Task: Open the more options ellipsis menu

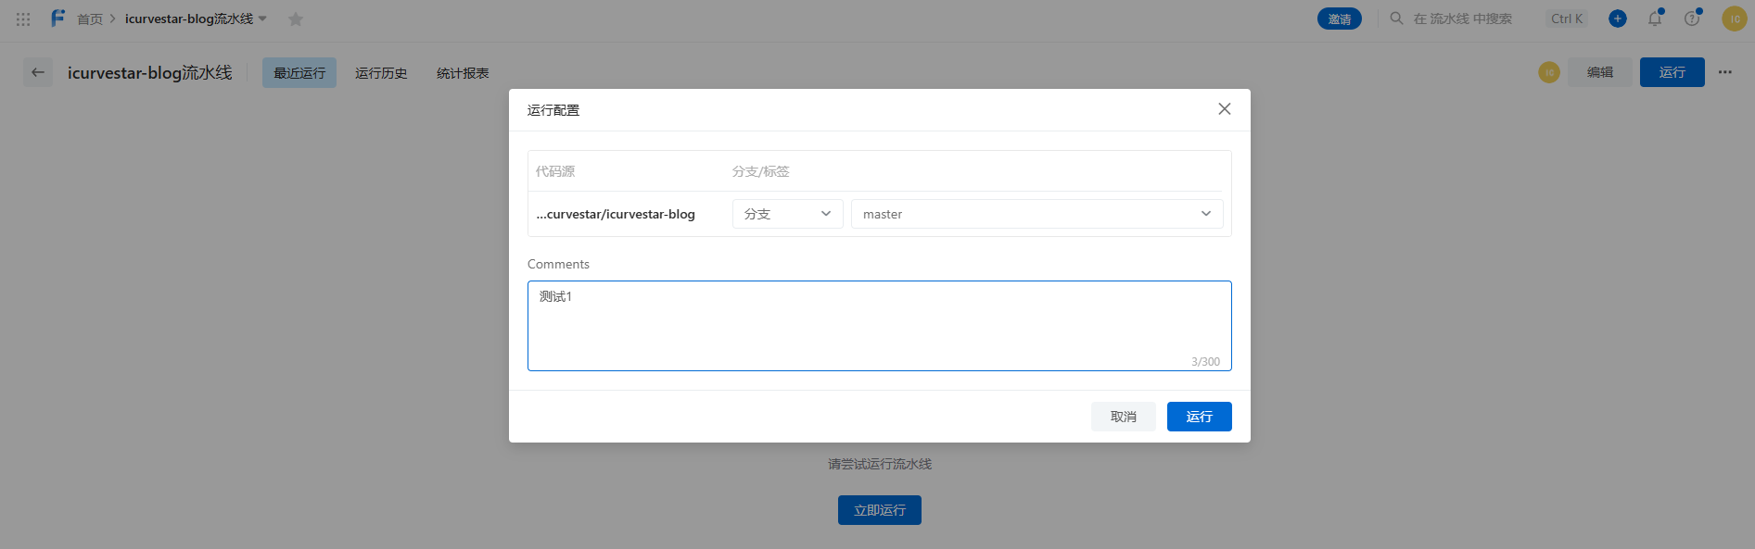Action: tap(1724, 72)
